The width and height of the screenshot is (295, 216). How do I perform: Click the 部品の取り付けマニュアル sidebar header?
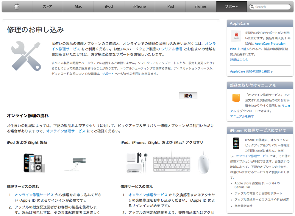[260, 85]
